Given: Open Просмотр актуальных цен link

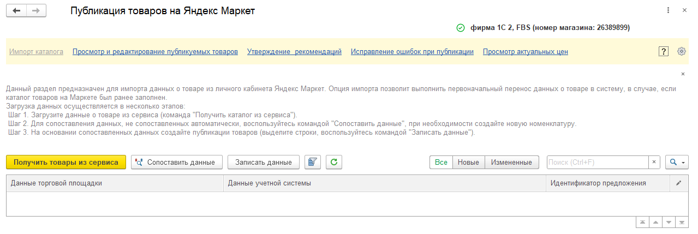Looking at the screenshot, I should click(526, 52).
